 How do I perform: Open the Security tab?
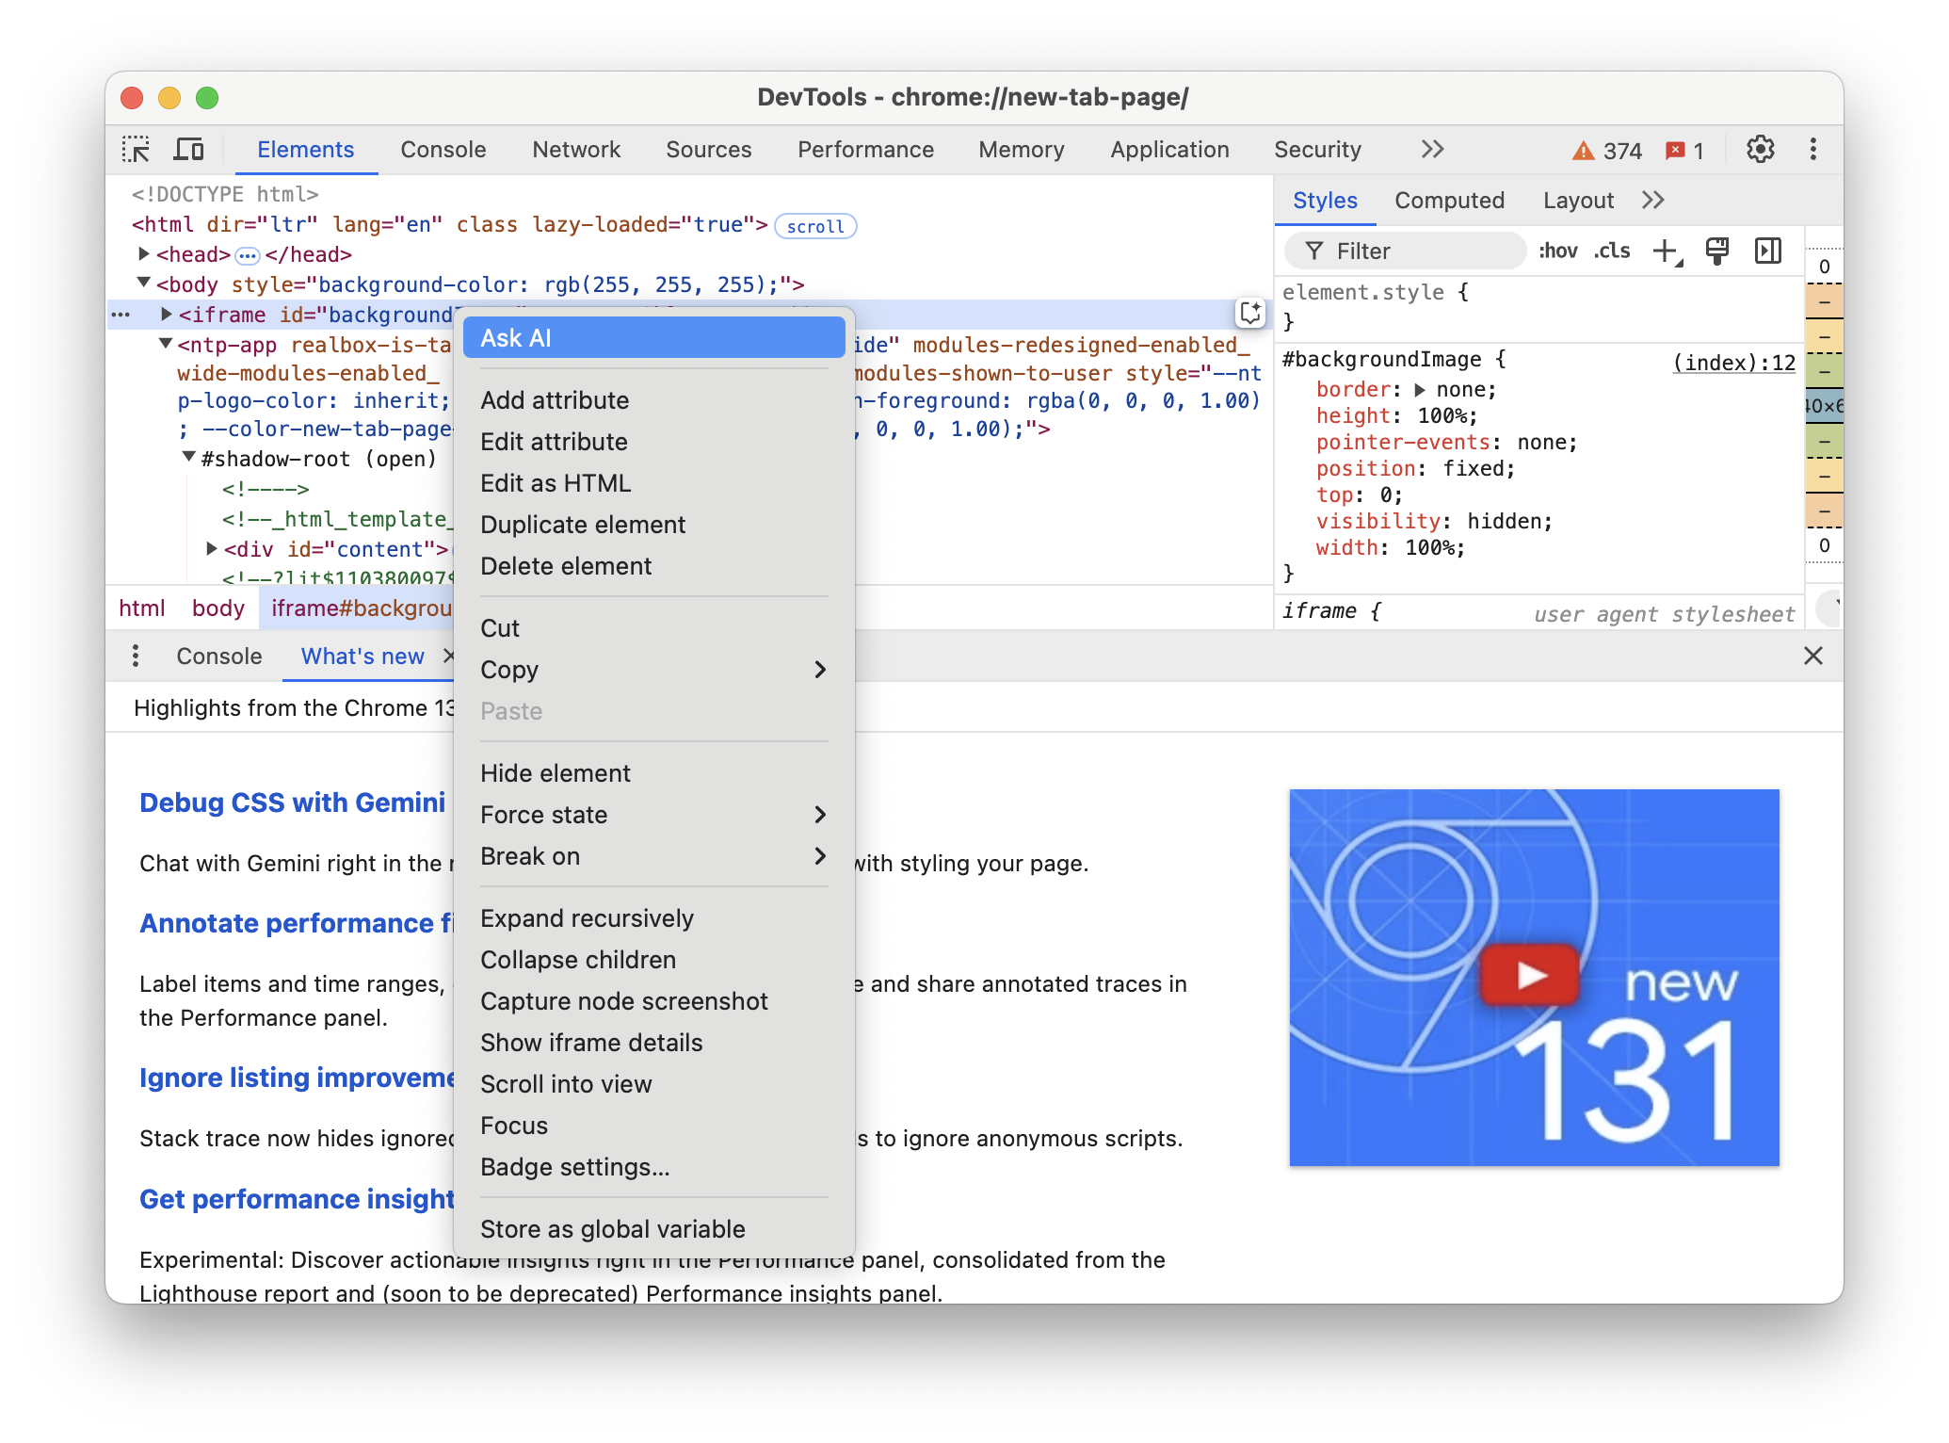1317,150
